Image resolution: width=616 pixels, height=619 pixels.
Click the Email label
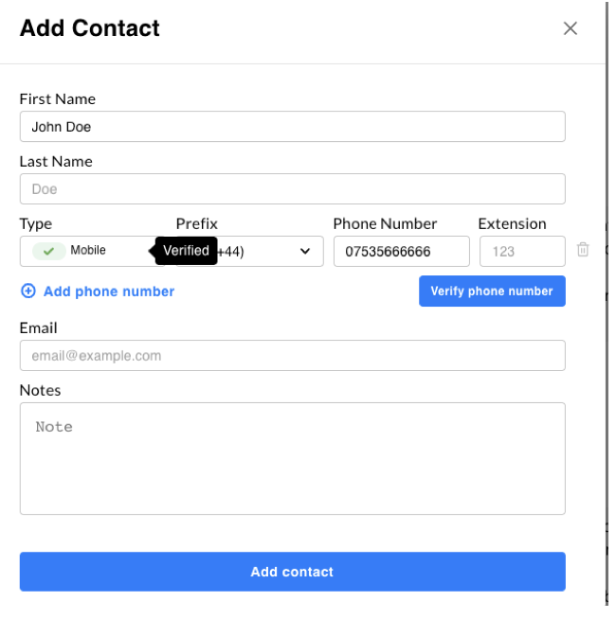38,327
